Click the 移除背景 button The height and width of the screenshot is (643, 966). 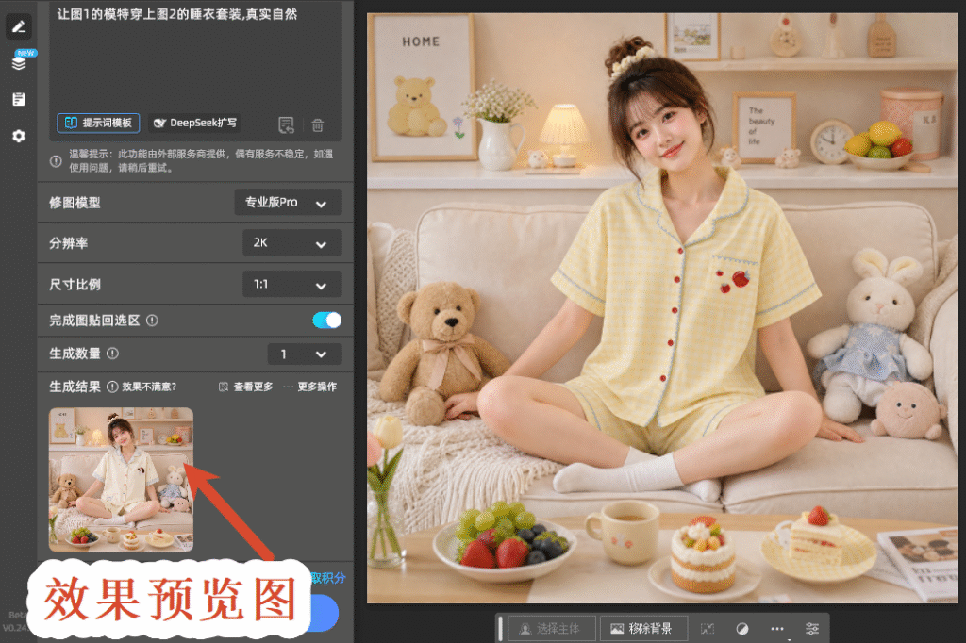[x=643, y=629]
